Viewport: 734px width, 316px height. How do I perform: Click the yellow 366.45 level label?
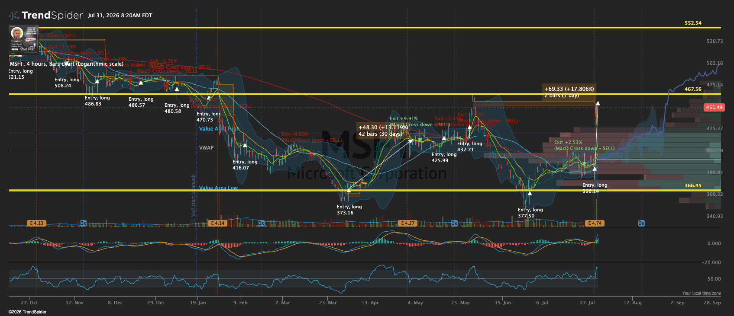693,185
